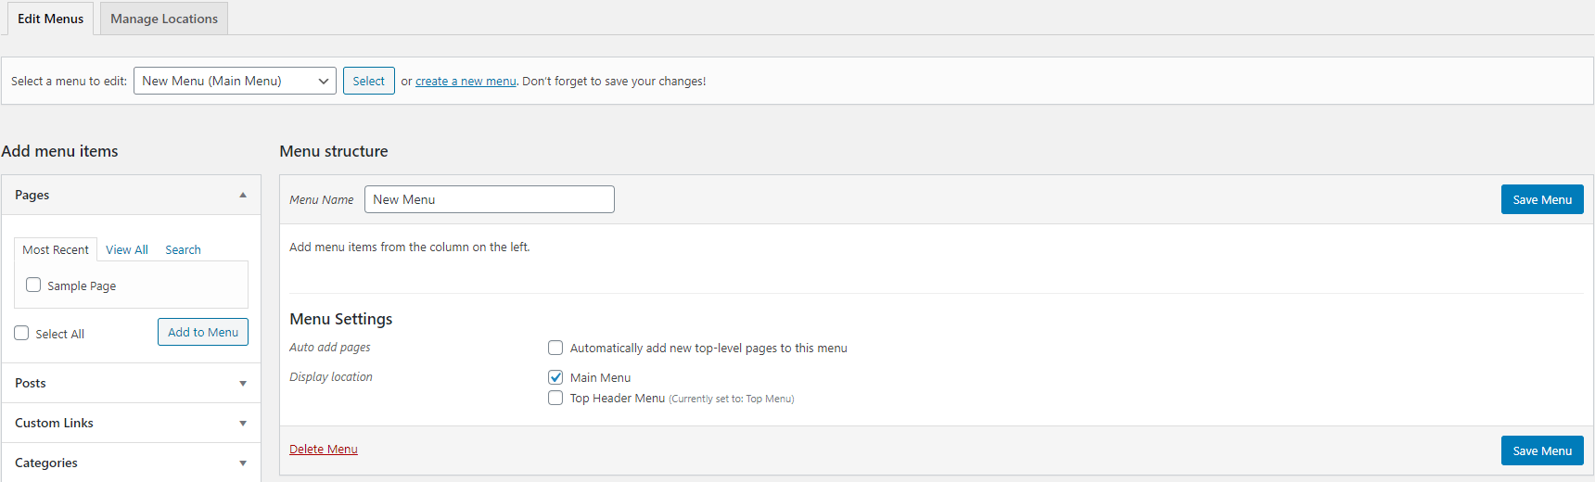Viewport: 1595px width, 482px height.
Task: Open the Search pages tab
Action: (183, 249)
